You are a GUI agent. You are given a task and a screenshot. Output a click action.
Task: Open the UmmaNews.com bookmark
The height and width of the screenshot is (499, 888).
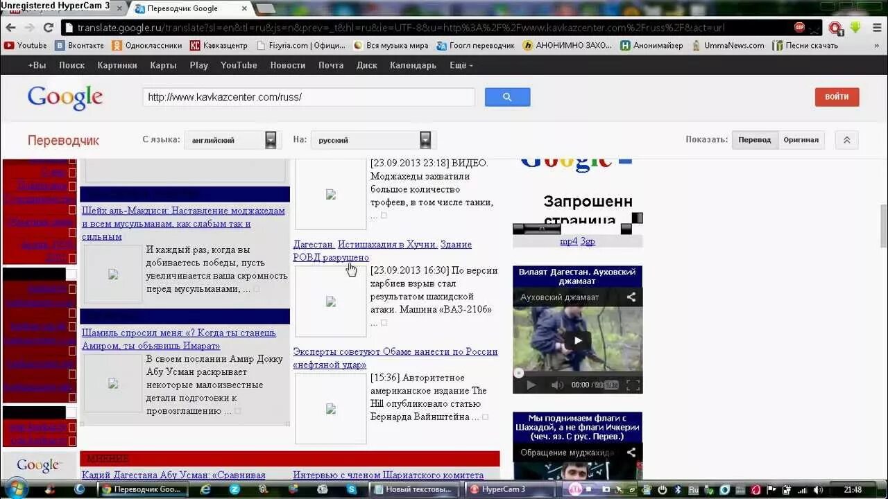(x=728, y=46)
